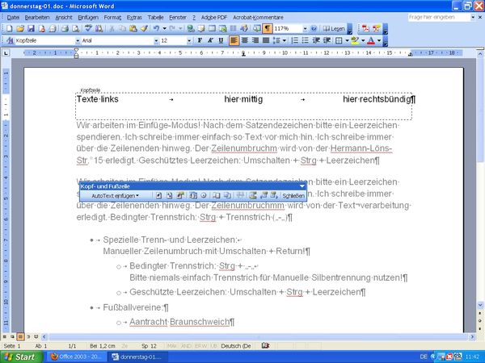Show or hide document text icon
The height and width of the screenshot is (363, 485).
tap(227, 195)
